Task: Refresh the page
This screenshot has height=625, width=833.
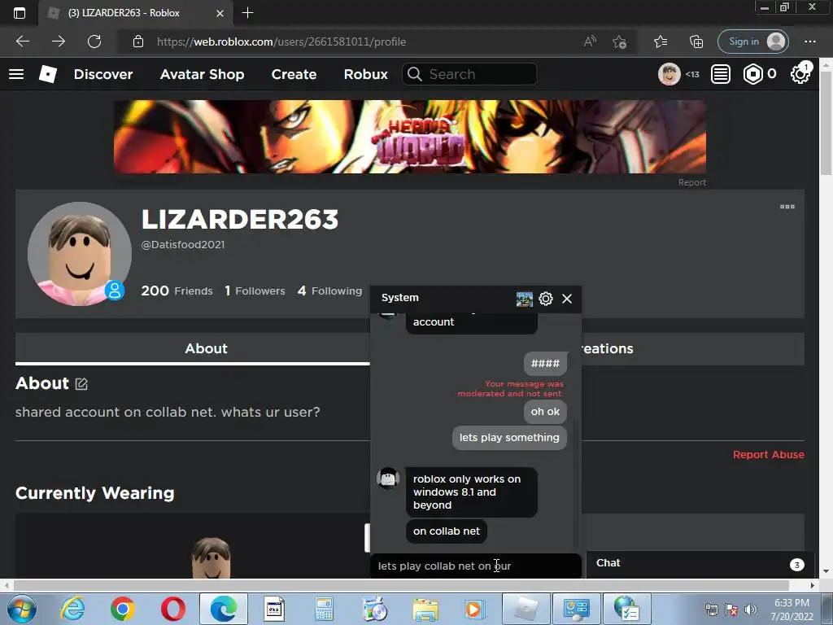Action: [x=94, y=42]
